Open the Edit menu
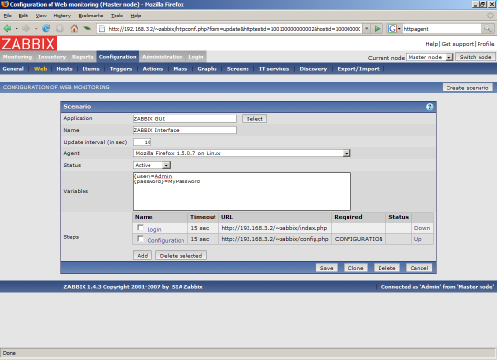 point(23,16)
